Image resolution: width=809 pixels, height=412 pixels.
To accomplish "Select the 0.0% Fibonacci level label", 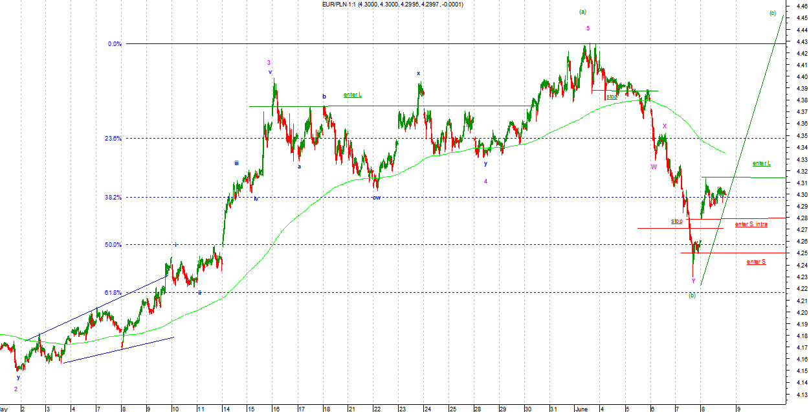I will [115, 44].
